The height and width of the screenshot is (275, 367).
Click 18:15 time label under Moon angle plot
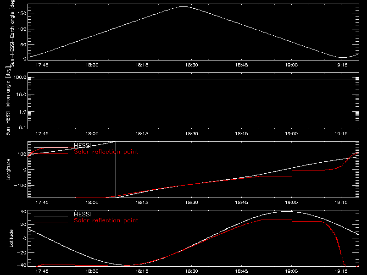142,133
